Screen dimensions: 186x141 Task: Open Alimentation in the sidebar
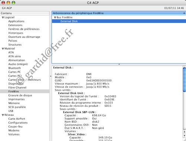pos(17,60)
